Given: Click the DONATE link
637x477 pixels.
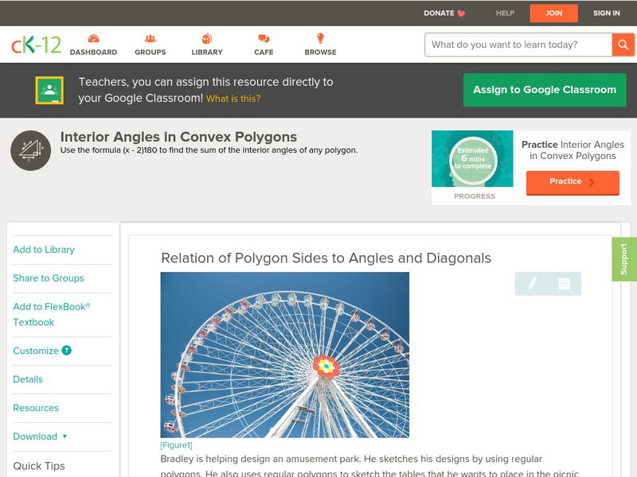Looking at the screenshot, I should point(439,14).
